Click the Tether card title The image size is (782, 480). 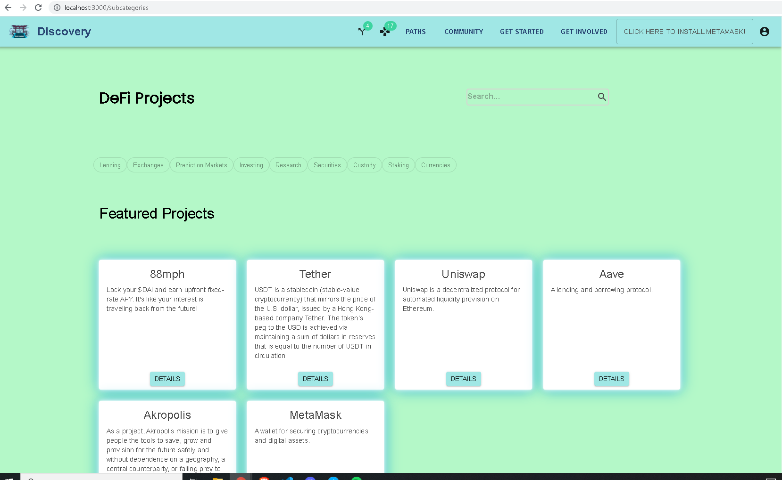[x=316, y=274]
